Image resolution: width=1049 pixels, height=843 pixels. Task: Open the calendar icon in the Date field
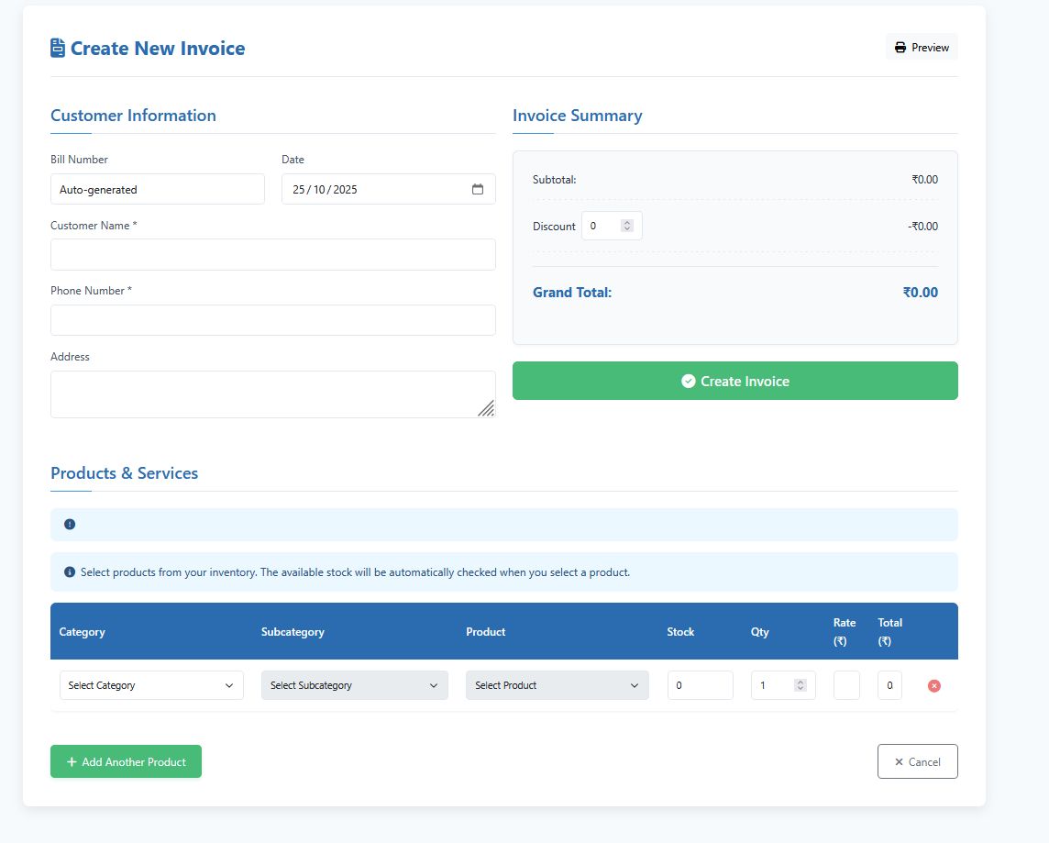click(478, 189)
